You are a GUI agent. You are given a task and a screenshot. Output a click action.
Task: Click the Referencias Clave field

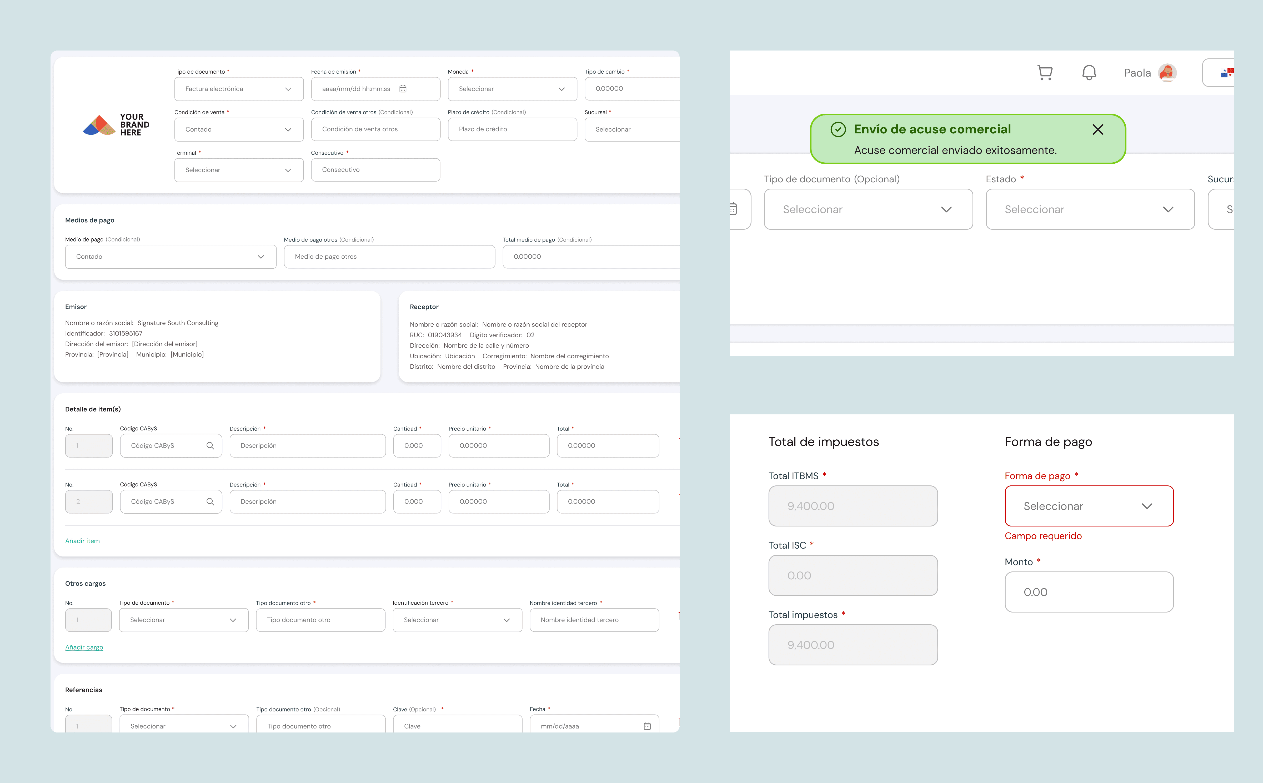[x=457, y=724]
